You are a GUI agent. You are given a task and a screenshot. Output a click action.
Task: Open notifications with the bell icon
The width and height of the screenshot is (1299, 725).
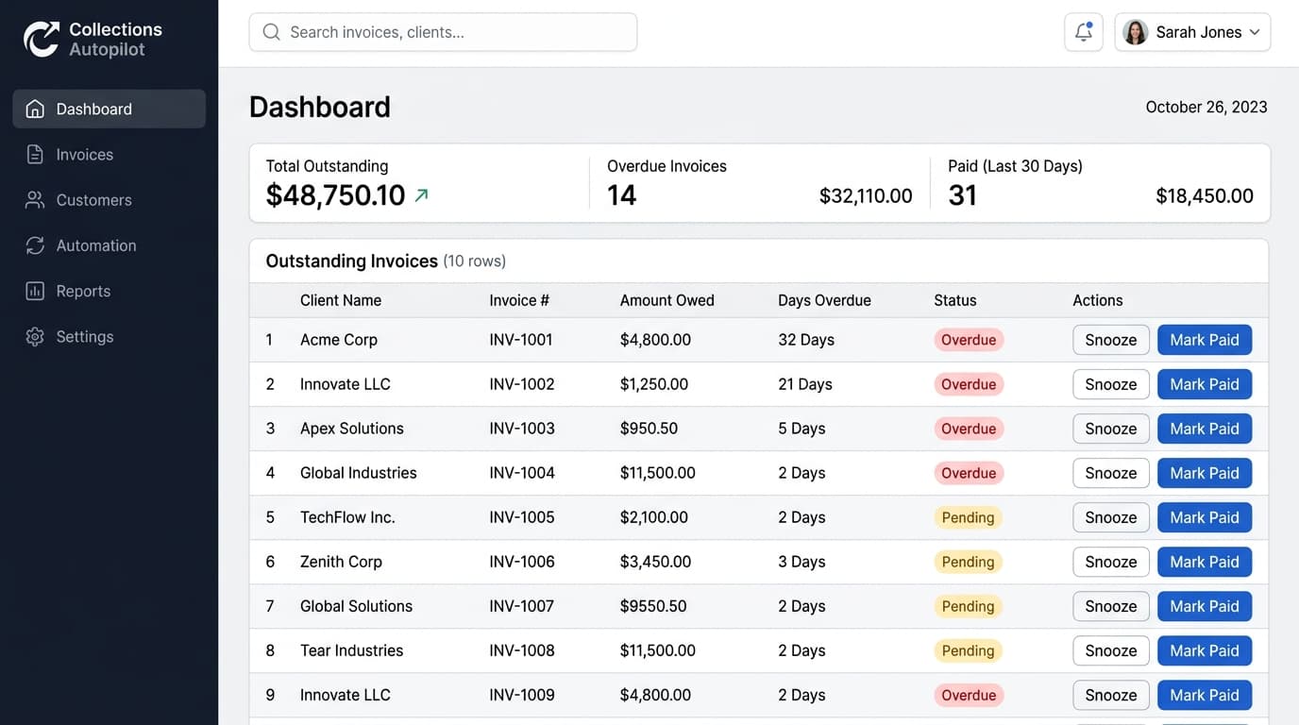(1084, 32)
